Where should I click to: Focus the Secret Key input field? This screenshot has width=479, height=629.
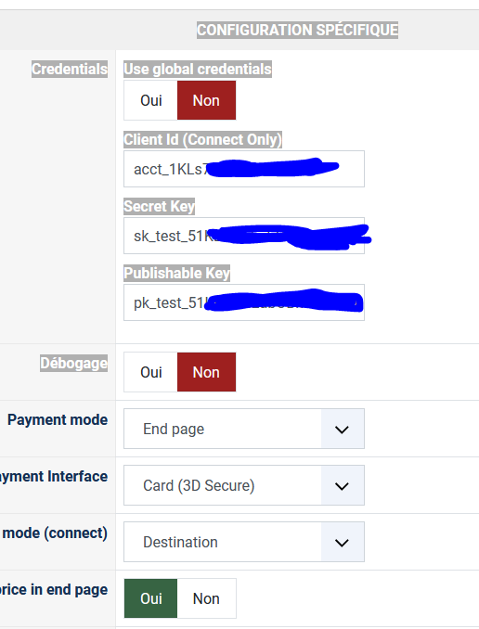244,236
